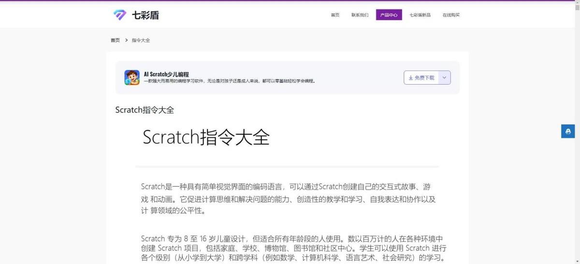Screen dimensions: 580x264
Task: Click the 指令大全 breadcrumb entry
Action: tap(141, 40)
